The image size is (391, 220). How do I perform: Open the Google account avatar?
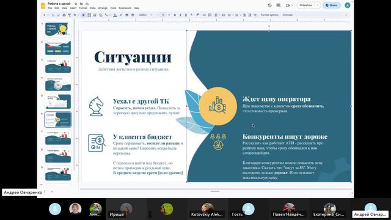point(348,5)
